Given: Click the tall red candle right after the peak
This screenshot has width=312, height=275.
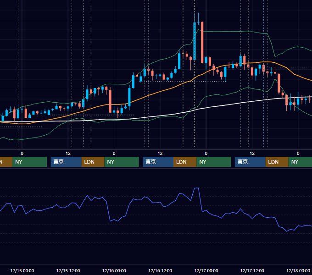Looking at the screenshot, I should coord(202,42).
